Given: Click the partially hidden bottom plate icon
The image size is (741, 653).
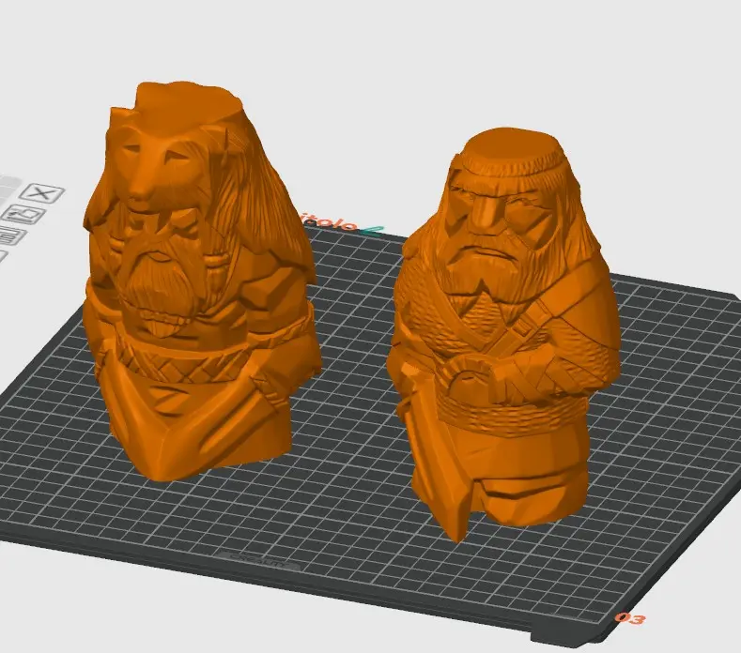Looking at the screenshot, I should pyautogui.click(x=3, y=257).
